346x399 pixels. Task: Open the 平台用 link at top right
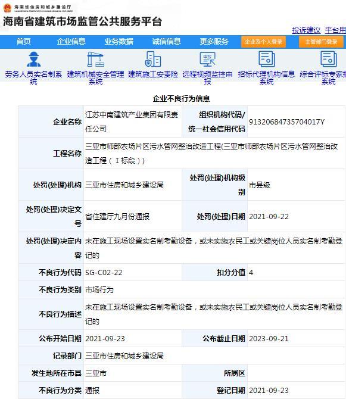click(335, 30)
